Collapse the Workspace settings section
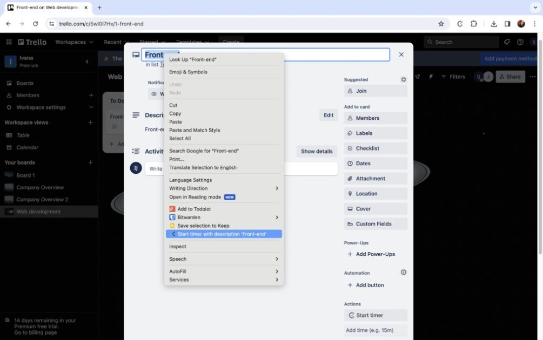 pyautogui.click(x=91, y=107)
